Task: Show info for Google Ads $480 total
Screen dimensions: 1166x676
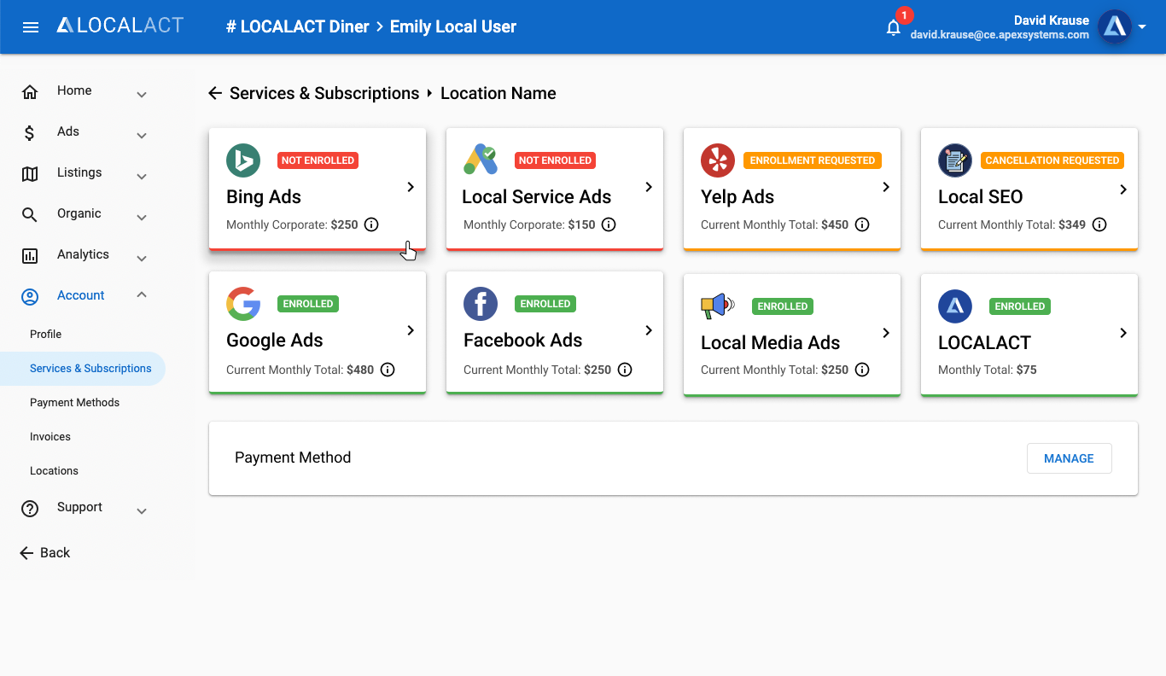Action: tap(388, 370)
